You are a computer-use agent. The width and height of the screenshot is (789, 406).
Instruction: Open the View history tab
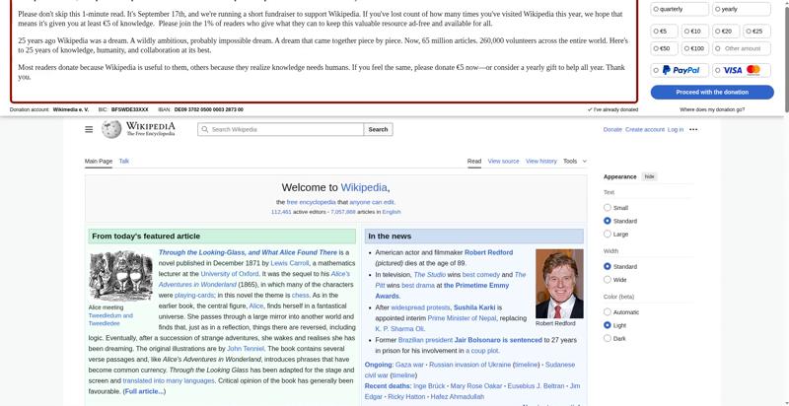[x=540, y=162]
